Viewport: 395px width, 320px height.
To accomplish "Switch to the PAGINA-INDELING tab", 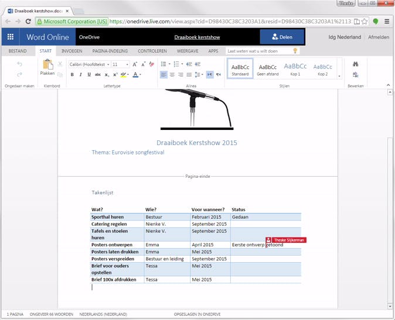I will point(110,51).
